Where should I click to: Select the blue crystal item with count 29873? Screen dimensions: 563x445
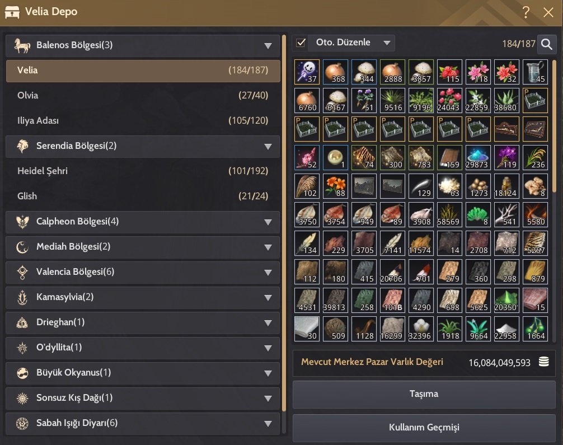478,157
